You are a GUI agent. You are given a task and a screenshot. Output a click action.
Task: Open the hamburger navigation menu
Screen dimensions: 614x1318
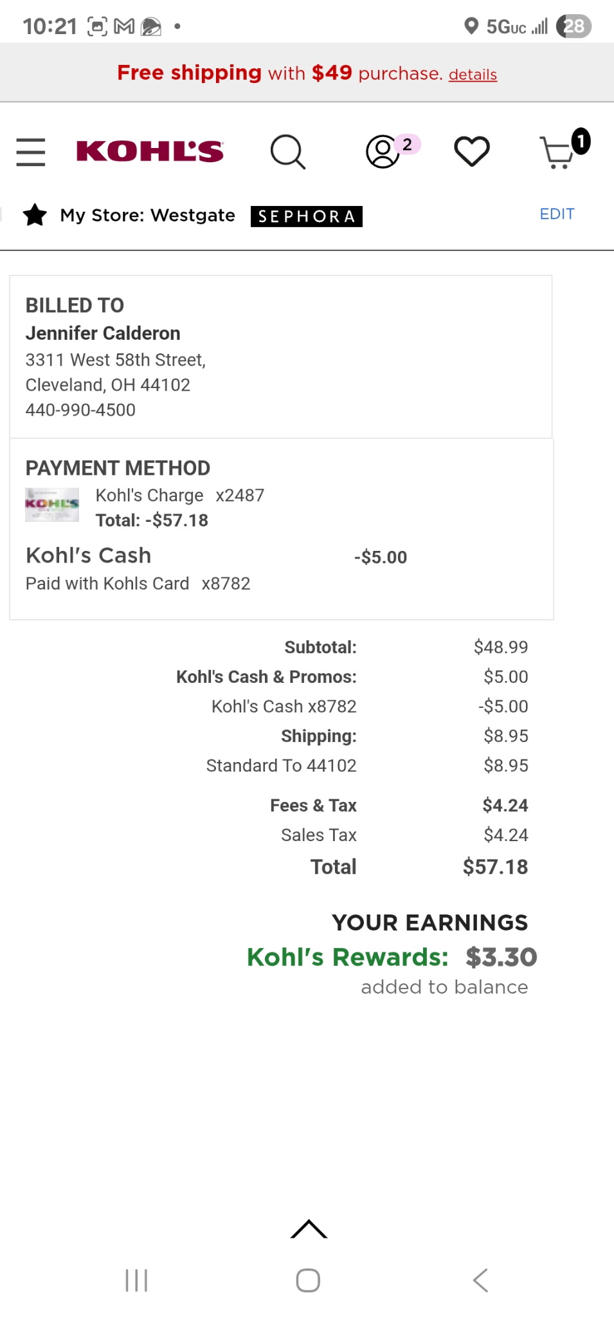pyautogui.click(x=31, y=152)
